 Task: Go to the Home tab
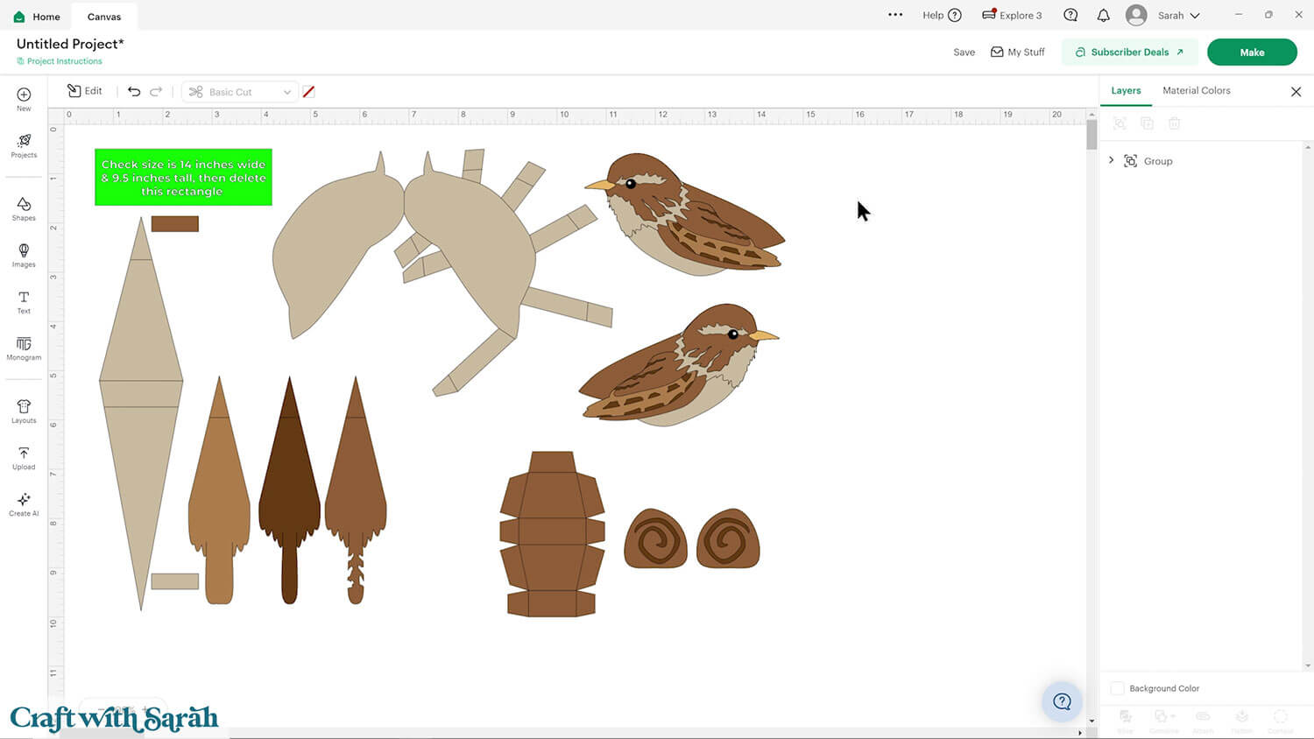click(x=37, y=17)
